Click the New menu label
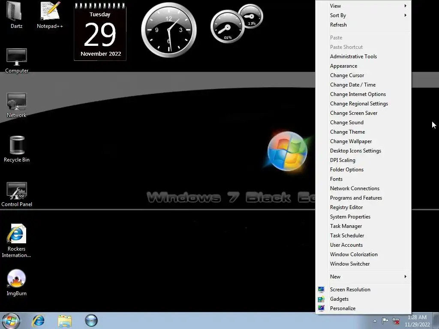 click(335, 277)
